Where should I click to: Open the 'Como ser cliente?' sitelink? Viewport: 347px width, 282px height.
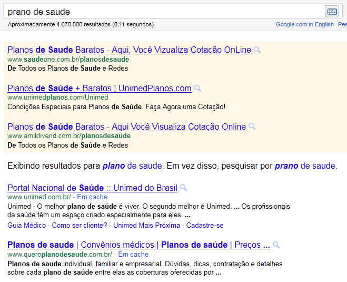pyautogui.click(x=80, y=225)
